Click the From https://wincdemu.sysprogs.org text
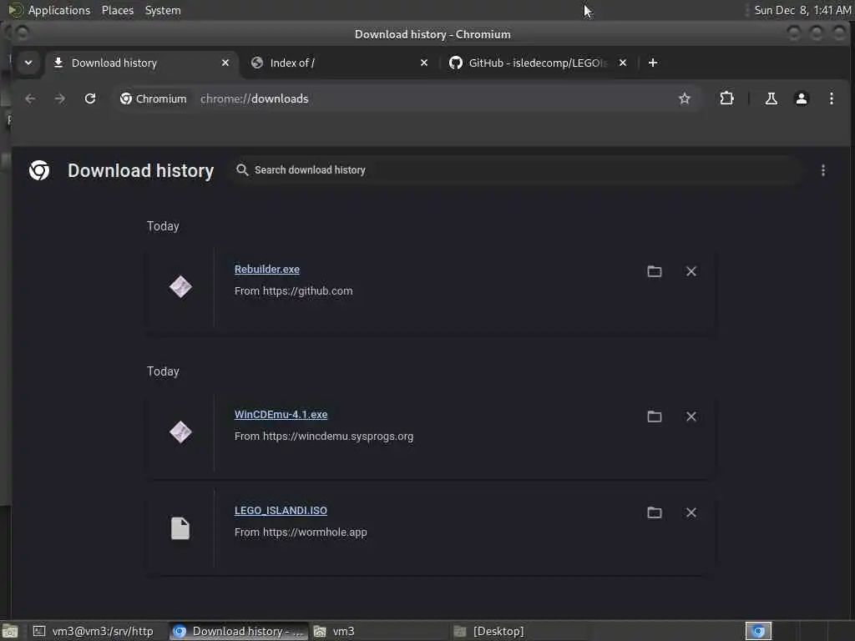855x641 pixels. [324, 437]
